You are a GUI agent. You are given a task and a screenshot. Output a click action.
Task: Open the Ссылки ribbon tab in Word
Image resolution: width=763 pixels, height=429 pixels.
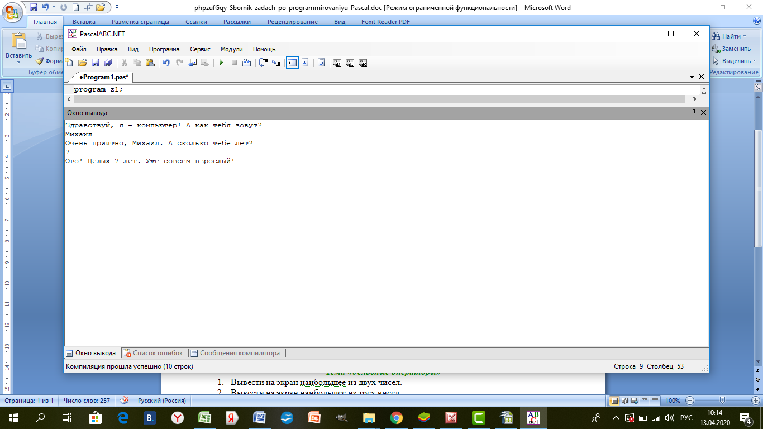(x=196, y=22)
